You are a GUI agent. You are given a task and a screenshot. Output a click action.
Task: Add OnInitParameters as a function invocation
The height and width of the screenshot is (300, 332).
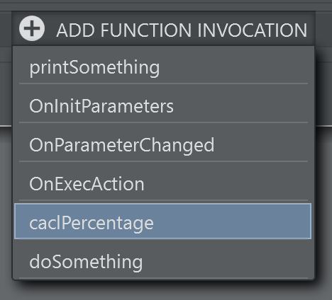tap(163, 106)
